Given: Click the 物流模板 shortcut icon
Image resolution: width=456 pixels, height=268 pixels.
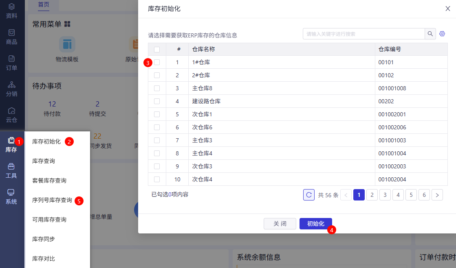Looking at the screenshot, I should [x=67, y=44].
